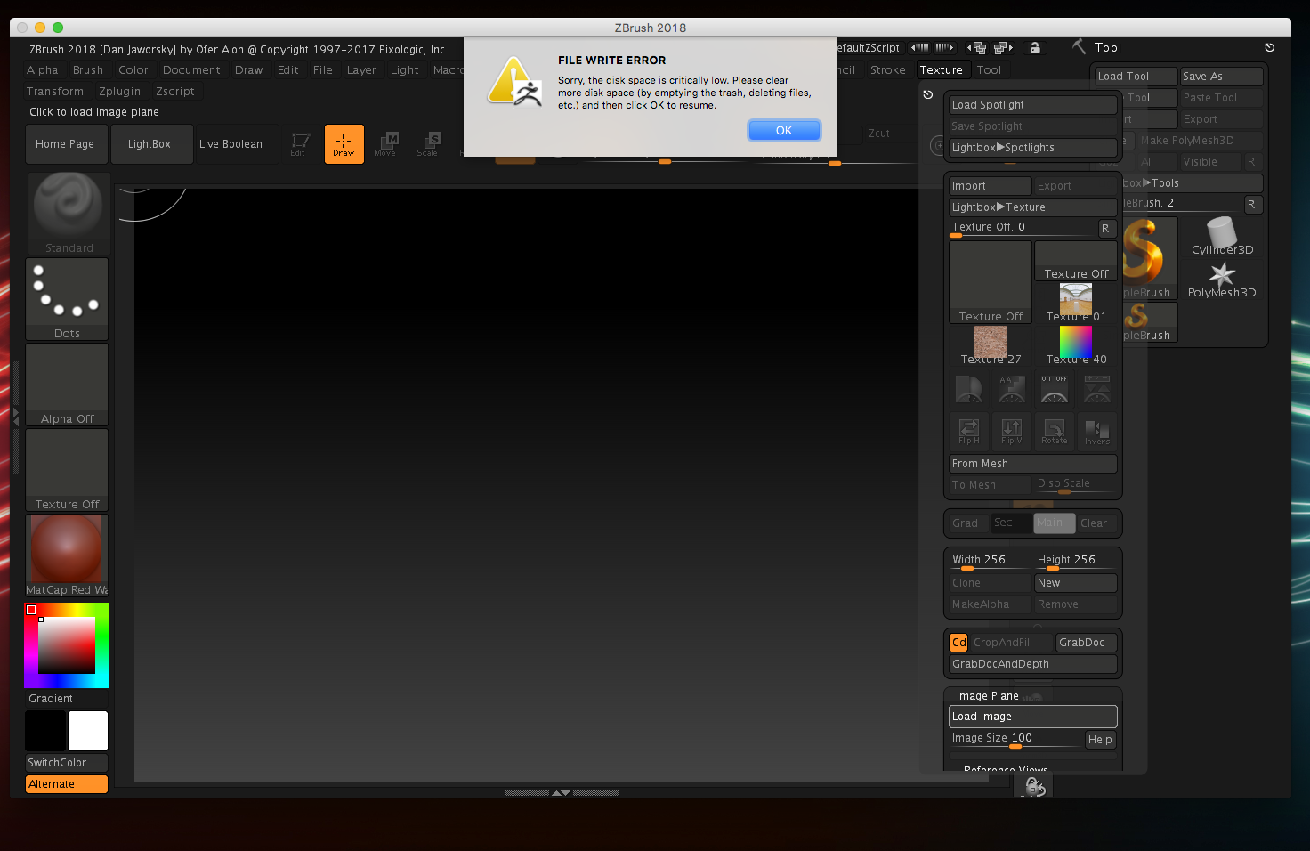This screenshot has width=1310, height=851.
Task: Open the Stroke menu
Action: pos(888,70)
